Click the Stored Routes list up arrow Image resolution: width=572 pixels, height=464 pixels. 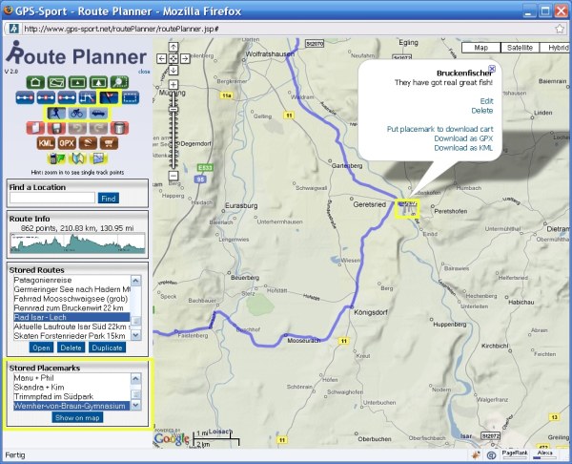(135, 281)
